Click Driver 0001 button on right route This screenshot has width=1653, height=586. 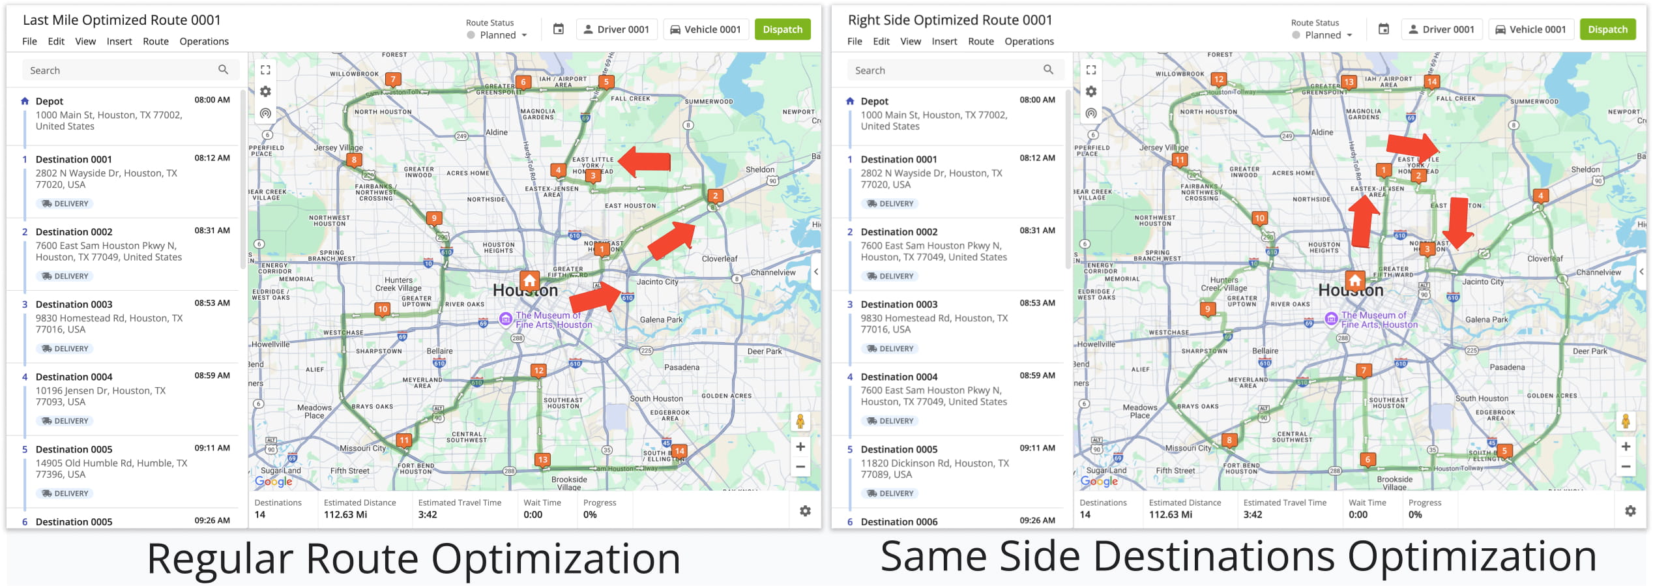1441,29
